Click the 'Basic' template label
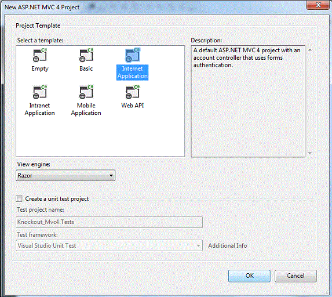Screen dimensions: 332x297 click(x=86, y=68)
